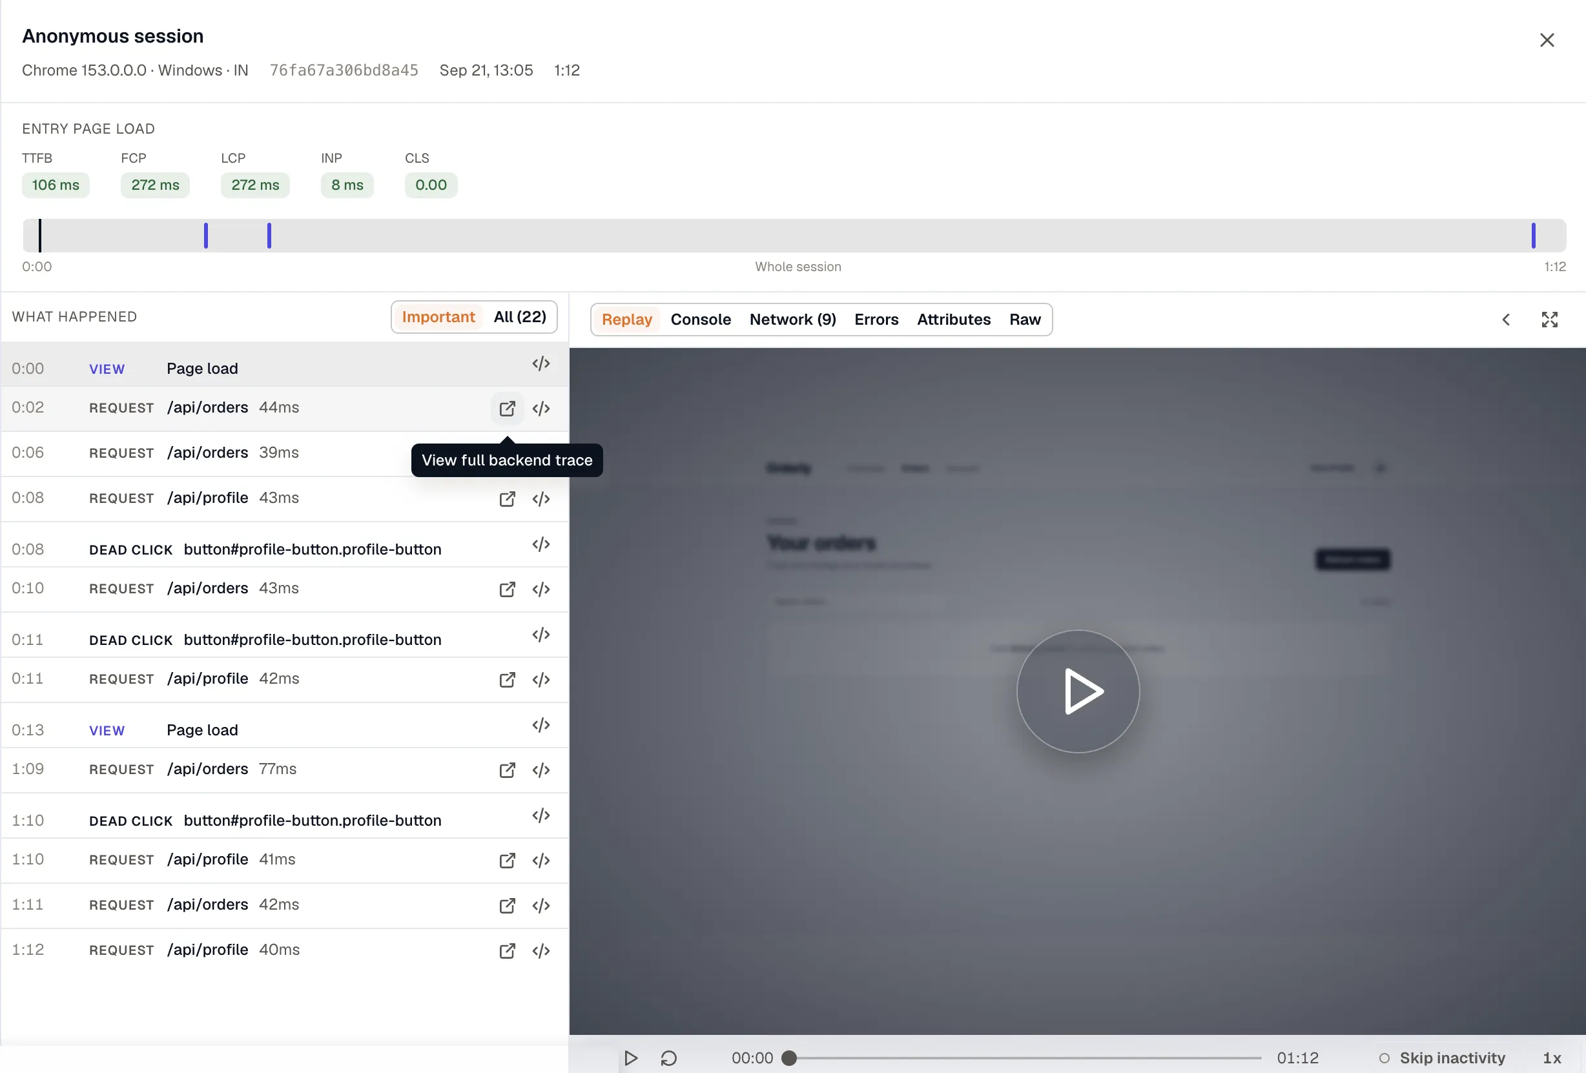Click the CLS 0.00 badge

431,185
